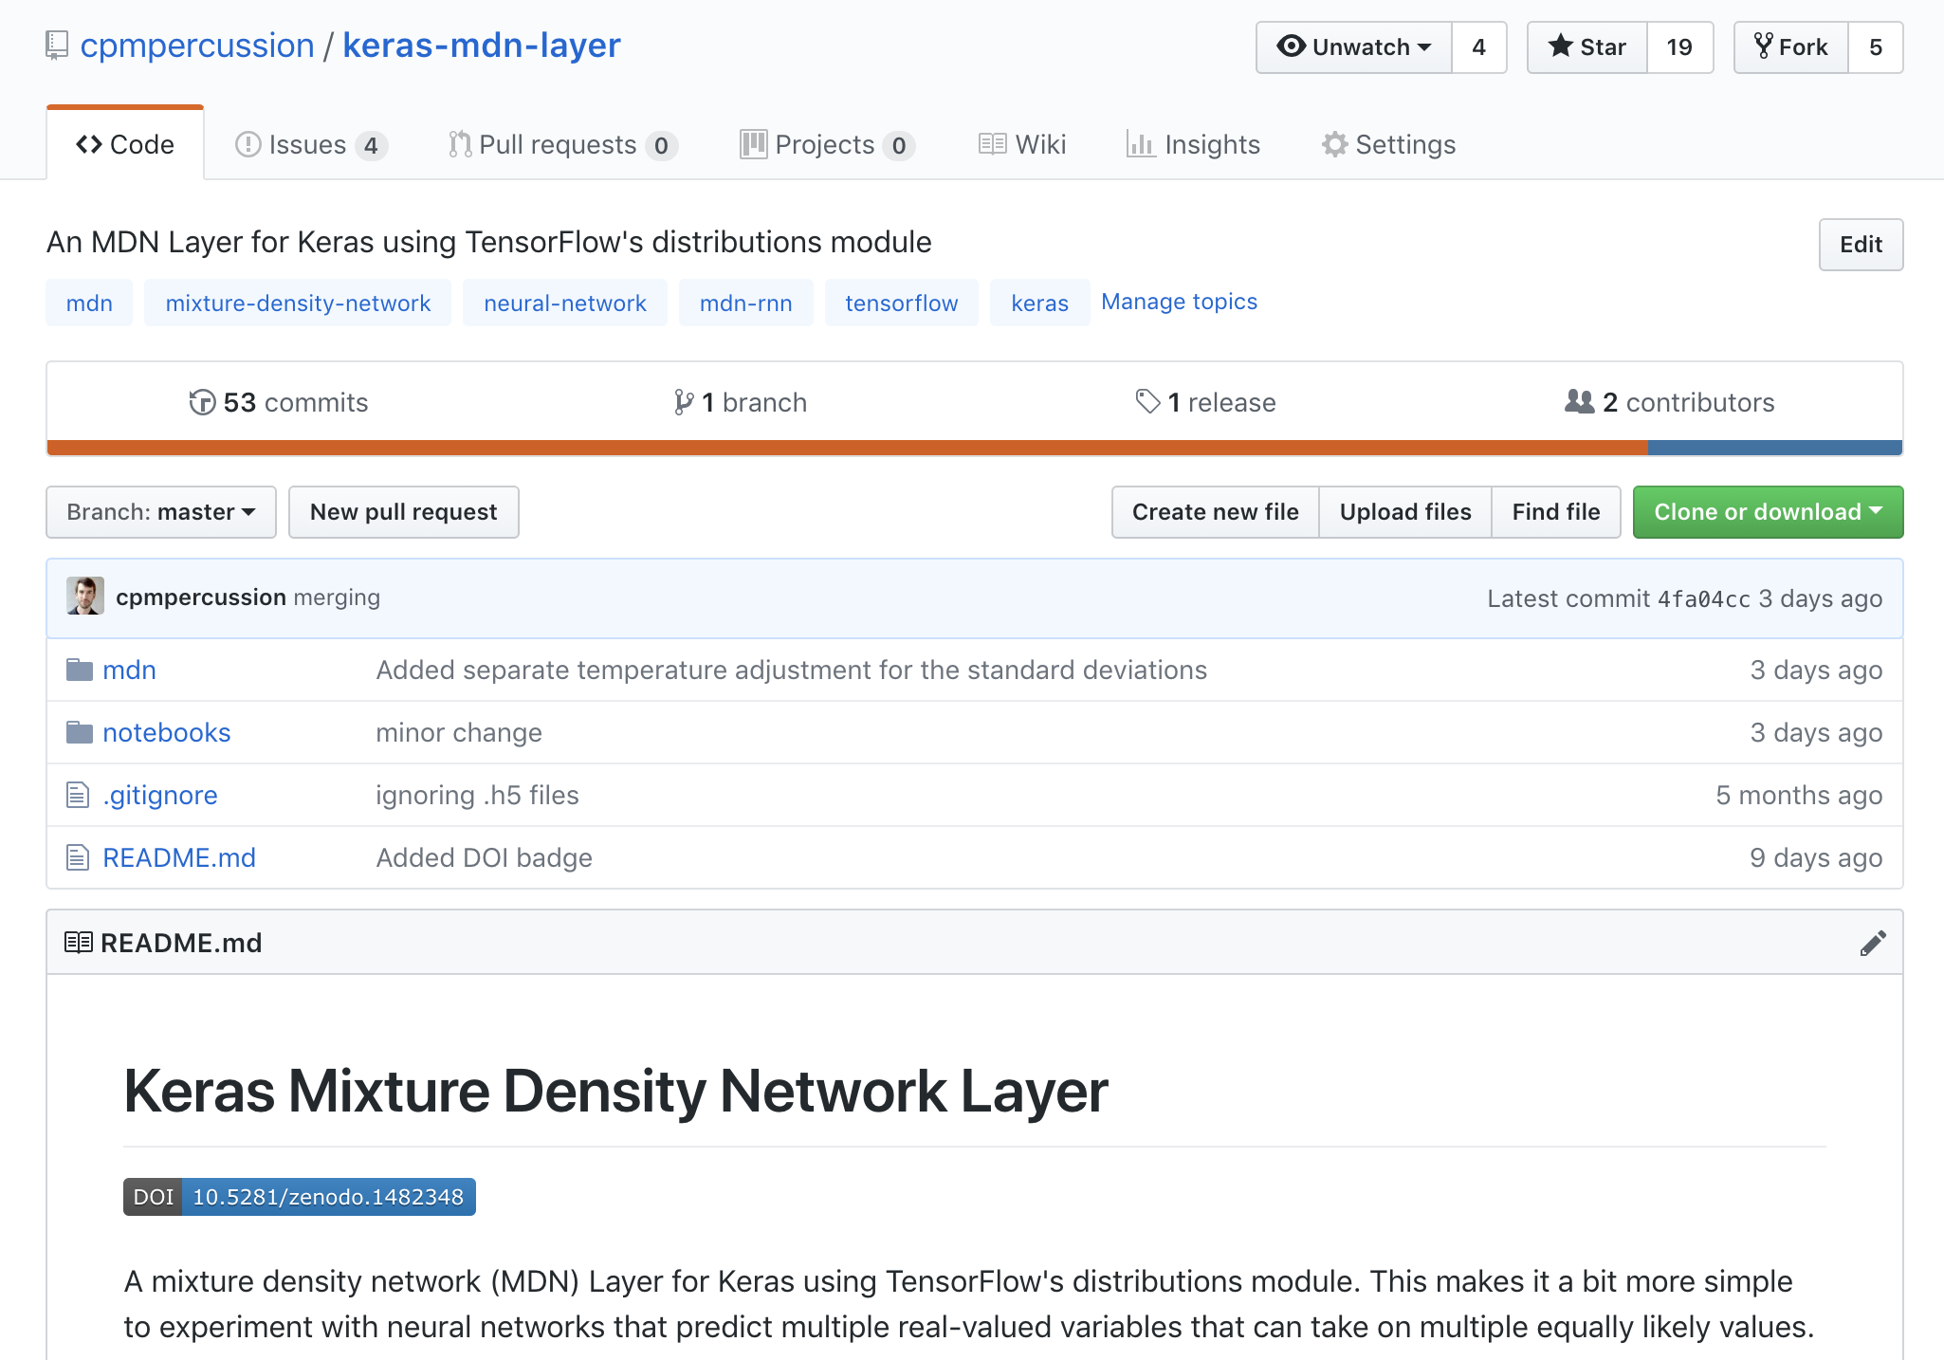Click the Projects board icon
Screen dimensions: 1944x1360
tap(753, 144)
